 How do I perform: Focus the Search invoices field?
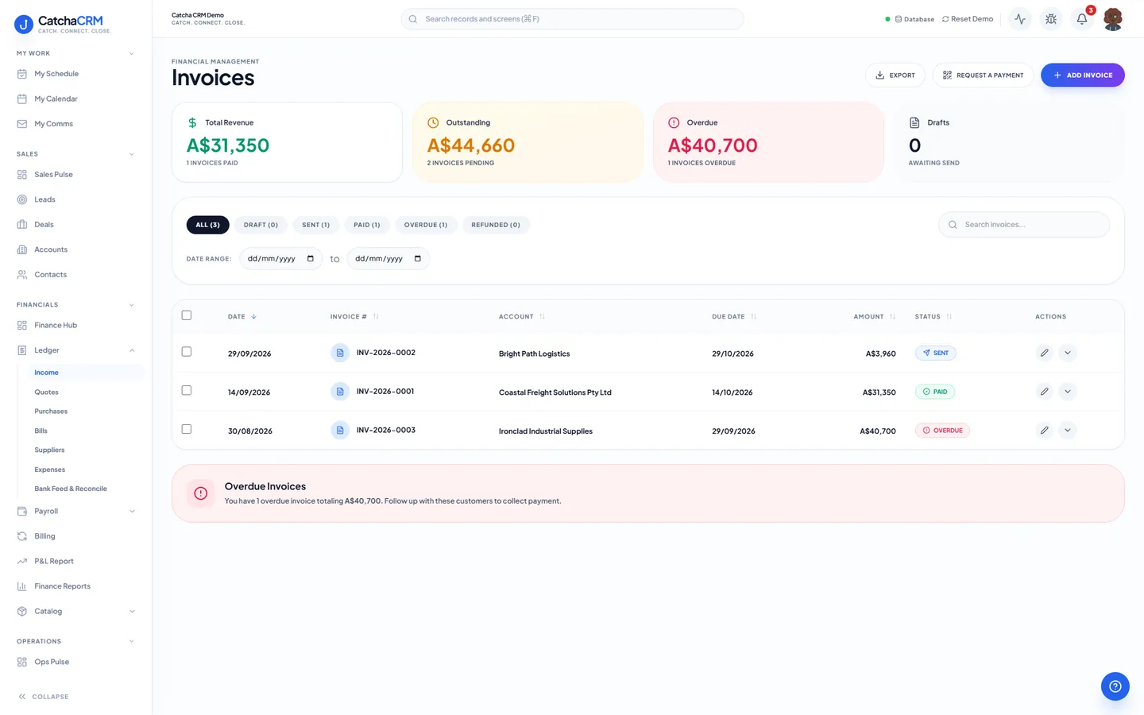[x=1024, y=225]
